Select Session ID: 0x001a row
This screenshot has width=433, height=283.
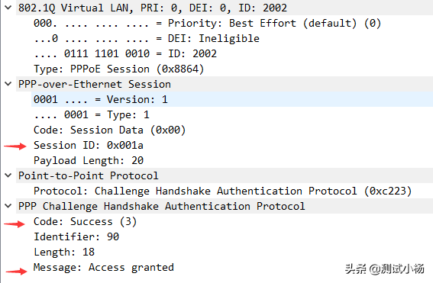[x=232, y=146]
